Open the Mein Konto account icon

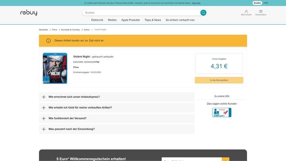point(246,13)
